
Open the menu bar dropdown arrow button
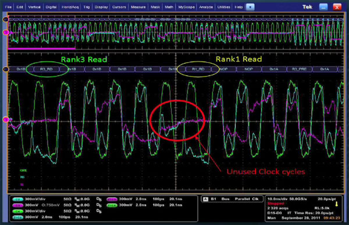(250, 7)
